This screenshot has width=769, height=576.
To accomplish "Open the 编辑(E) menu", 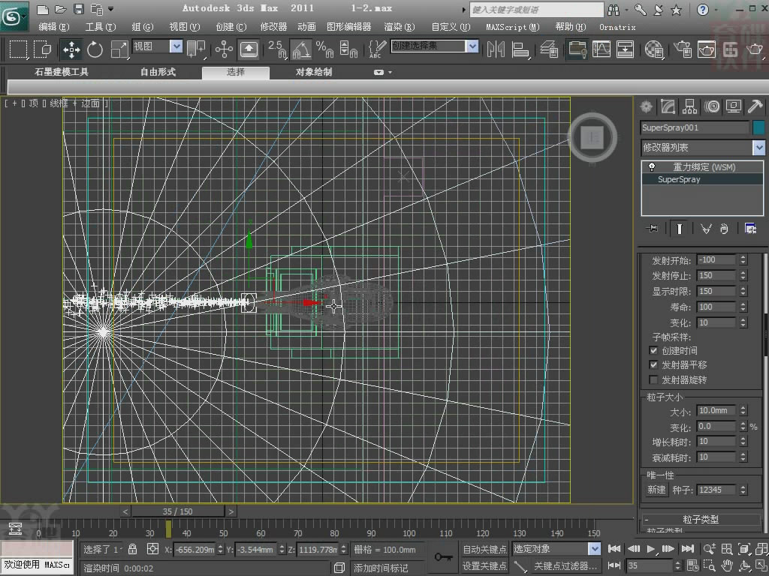I will point(54,27).
